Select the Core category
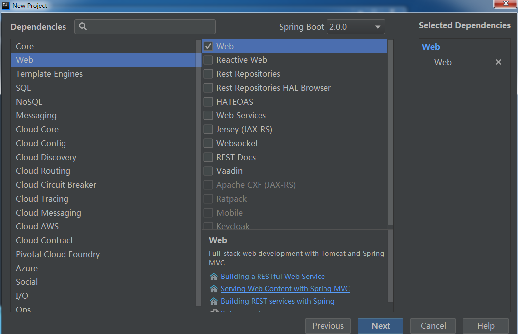Screen dimensions: 518x334 [x=103, y=46]
